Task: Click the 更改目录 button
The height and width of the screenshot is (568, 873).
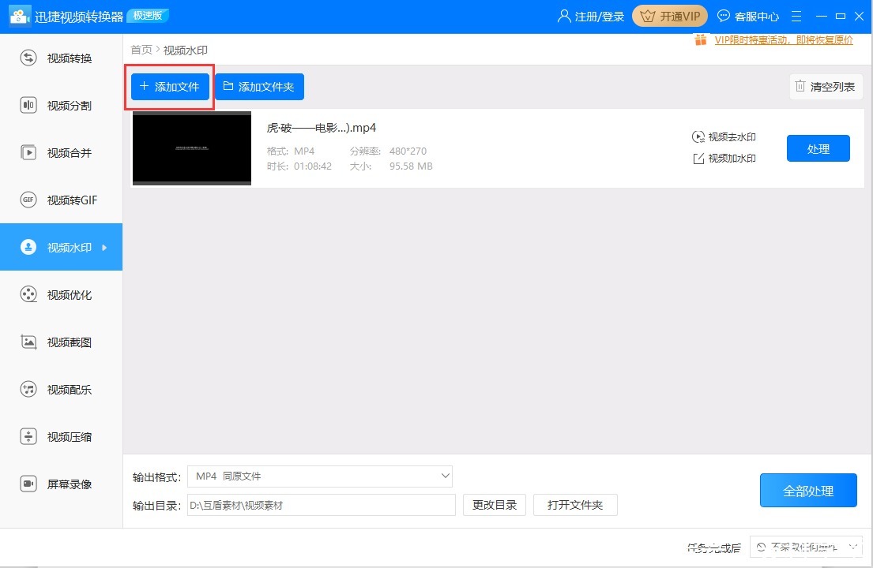Action: [495, 505]
